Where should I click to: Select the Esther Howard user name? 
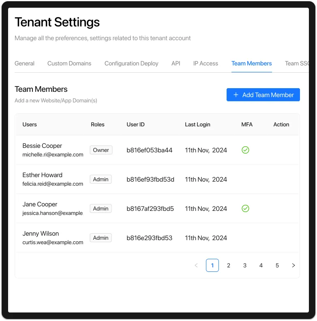(x=43, y=175)
